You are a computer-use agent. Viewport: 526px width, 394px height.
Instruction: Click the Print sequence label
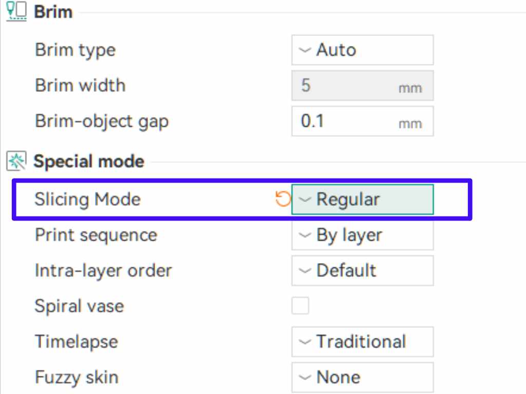tap(96, 235)
